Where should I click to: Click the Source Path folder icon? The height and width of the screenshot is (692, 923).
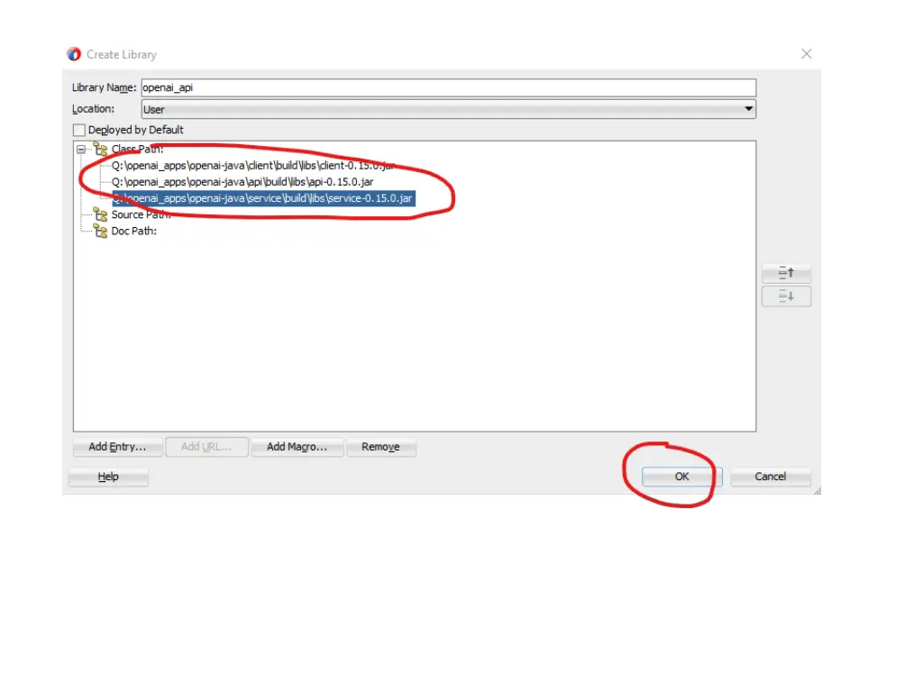[x=100, y=214]
